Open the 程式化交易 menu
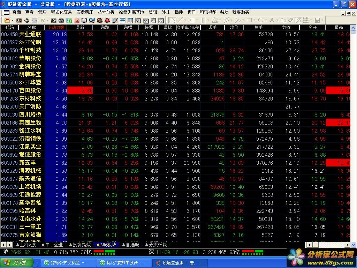 [61, 12]
